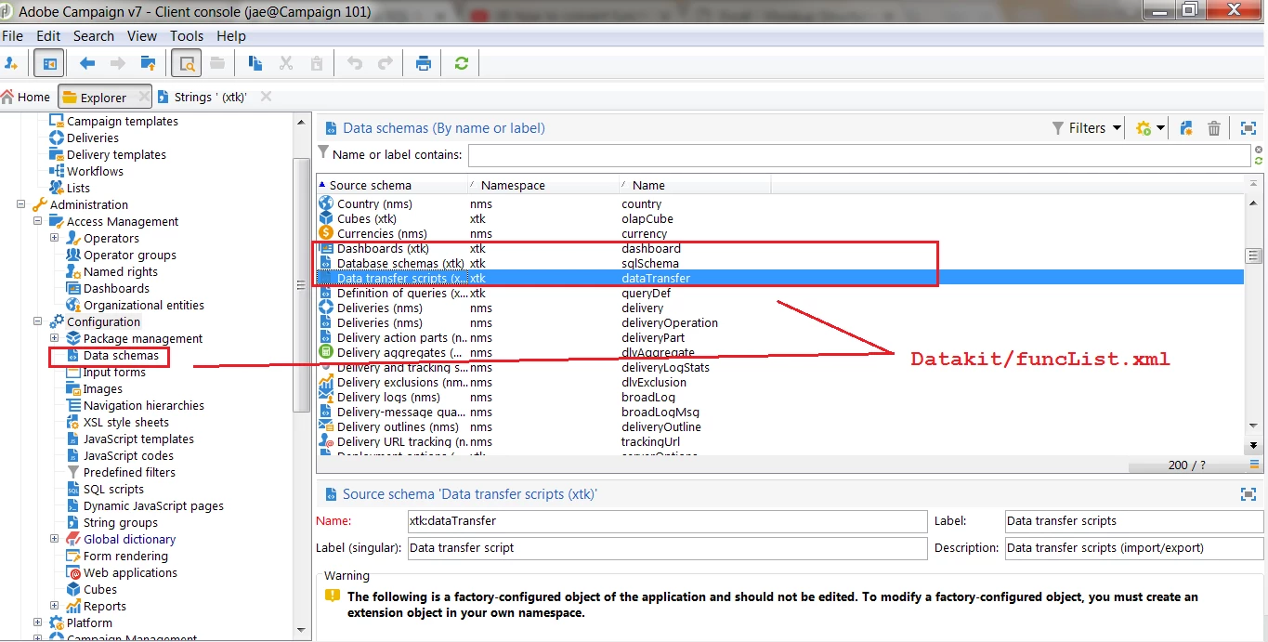Click the Label (singular) field
Screen dimensions: 1268x642
pos(667,548)
